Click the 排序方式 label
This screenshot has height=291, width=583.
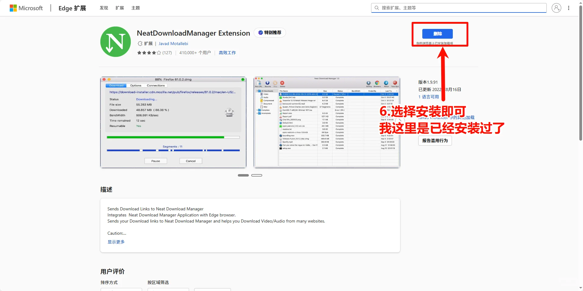(x=109, y=282)
